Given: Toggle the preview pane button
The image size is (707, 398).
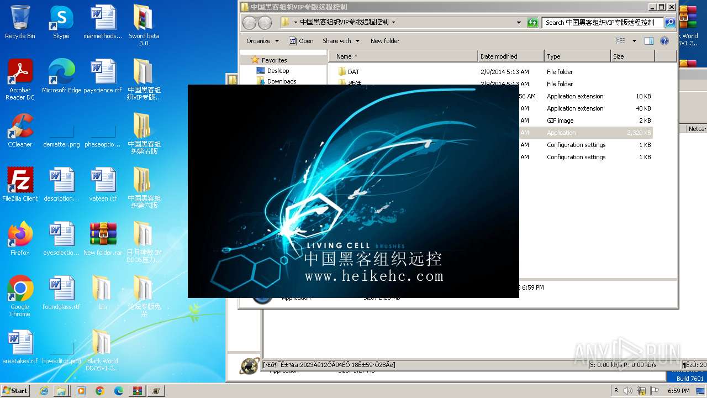Looking at the screenshot, I should point(649,41).
